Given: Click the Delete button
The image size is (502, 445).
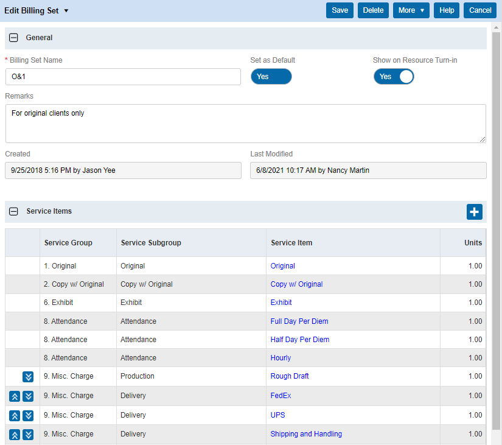Looking at the screenshot, I should [373, 10].
